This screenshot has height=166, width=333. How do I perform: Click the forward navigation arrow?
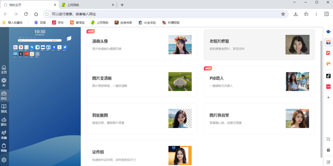point(16,14)
